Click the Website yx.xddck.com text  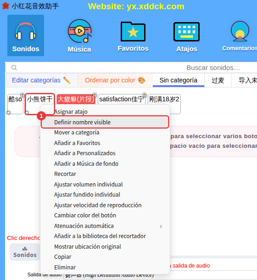pyautogui.click(x=136, y=6)
